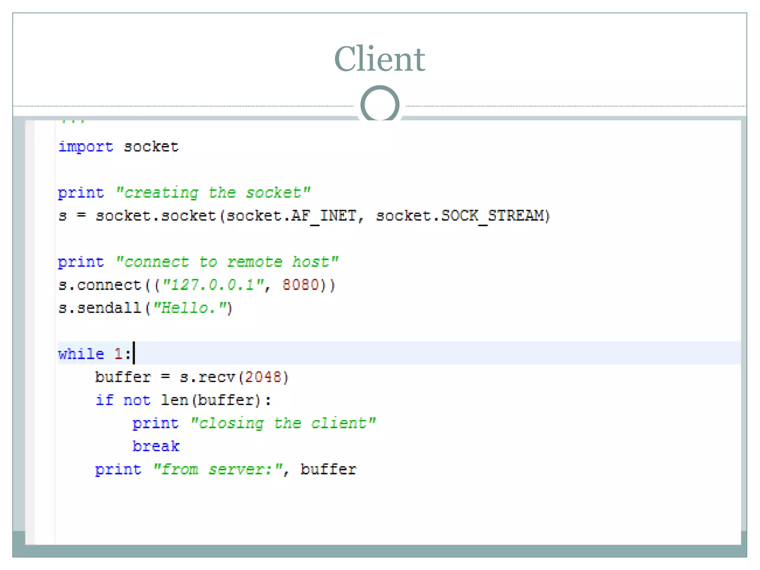The image size is (760, 570).
Task: Click the s.connect line with 127.0.0.1
Action: point(197,285)
